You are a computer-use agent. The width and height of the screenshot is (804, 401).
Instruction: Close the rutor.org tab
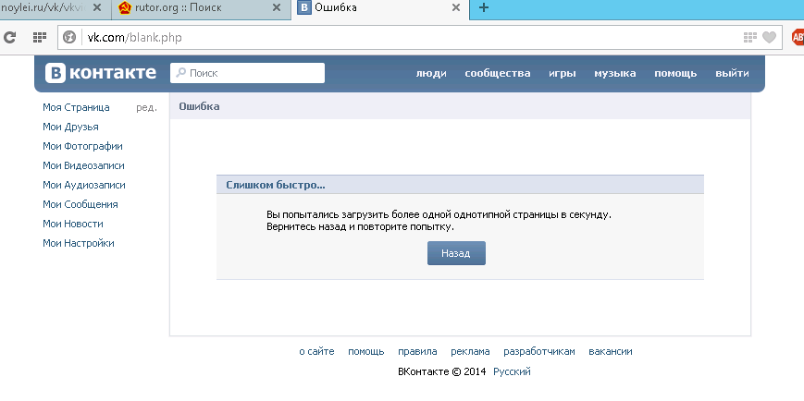(x=277, y=7)
